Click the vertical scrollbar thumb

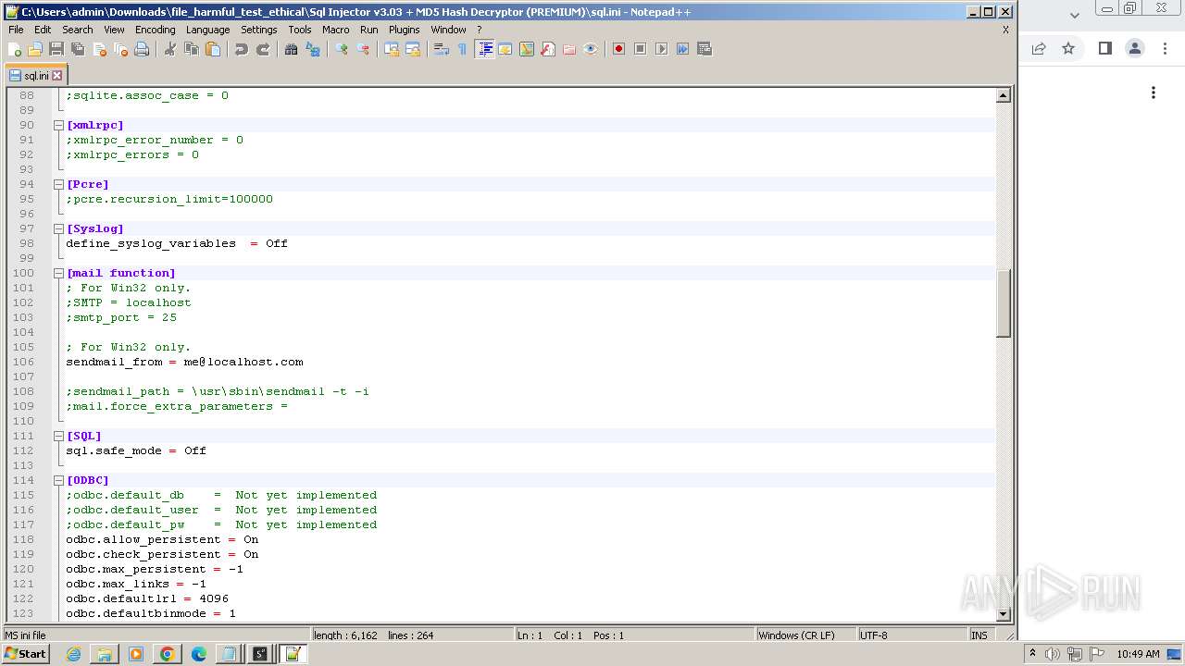[x=1003, y=302]
